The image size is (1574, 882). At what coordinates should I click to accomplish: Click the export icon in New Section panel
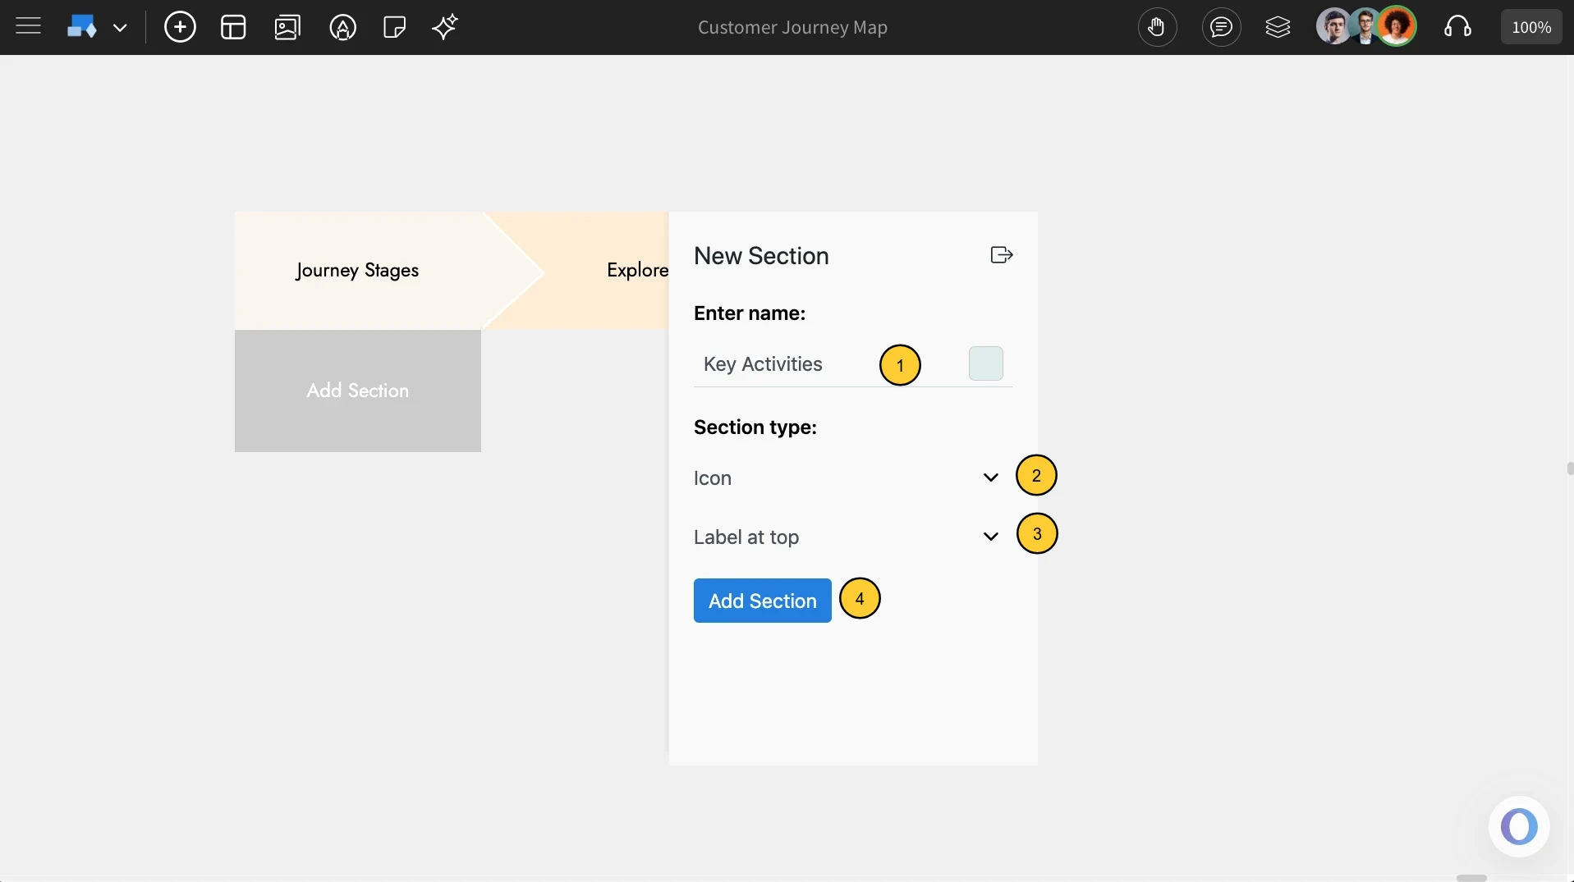tap(1001, 254)
